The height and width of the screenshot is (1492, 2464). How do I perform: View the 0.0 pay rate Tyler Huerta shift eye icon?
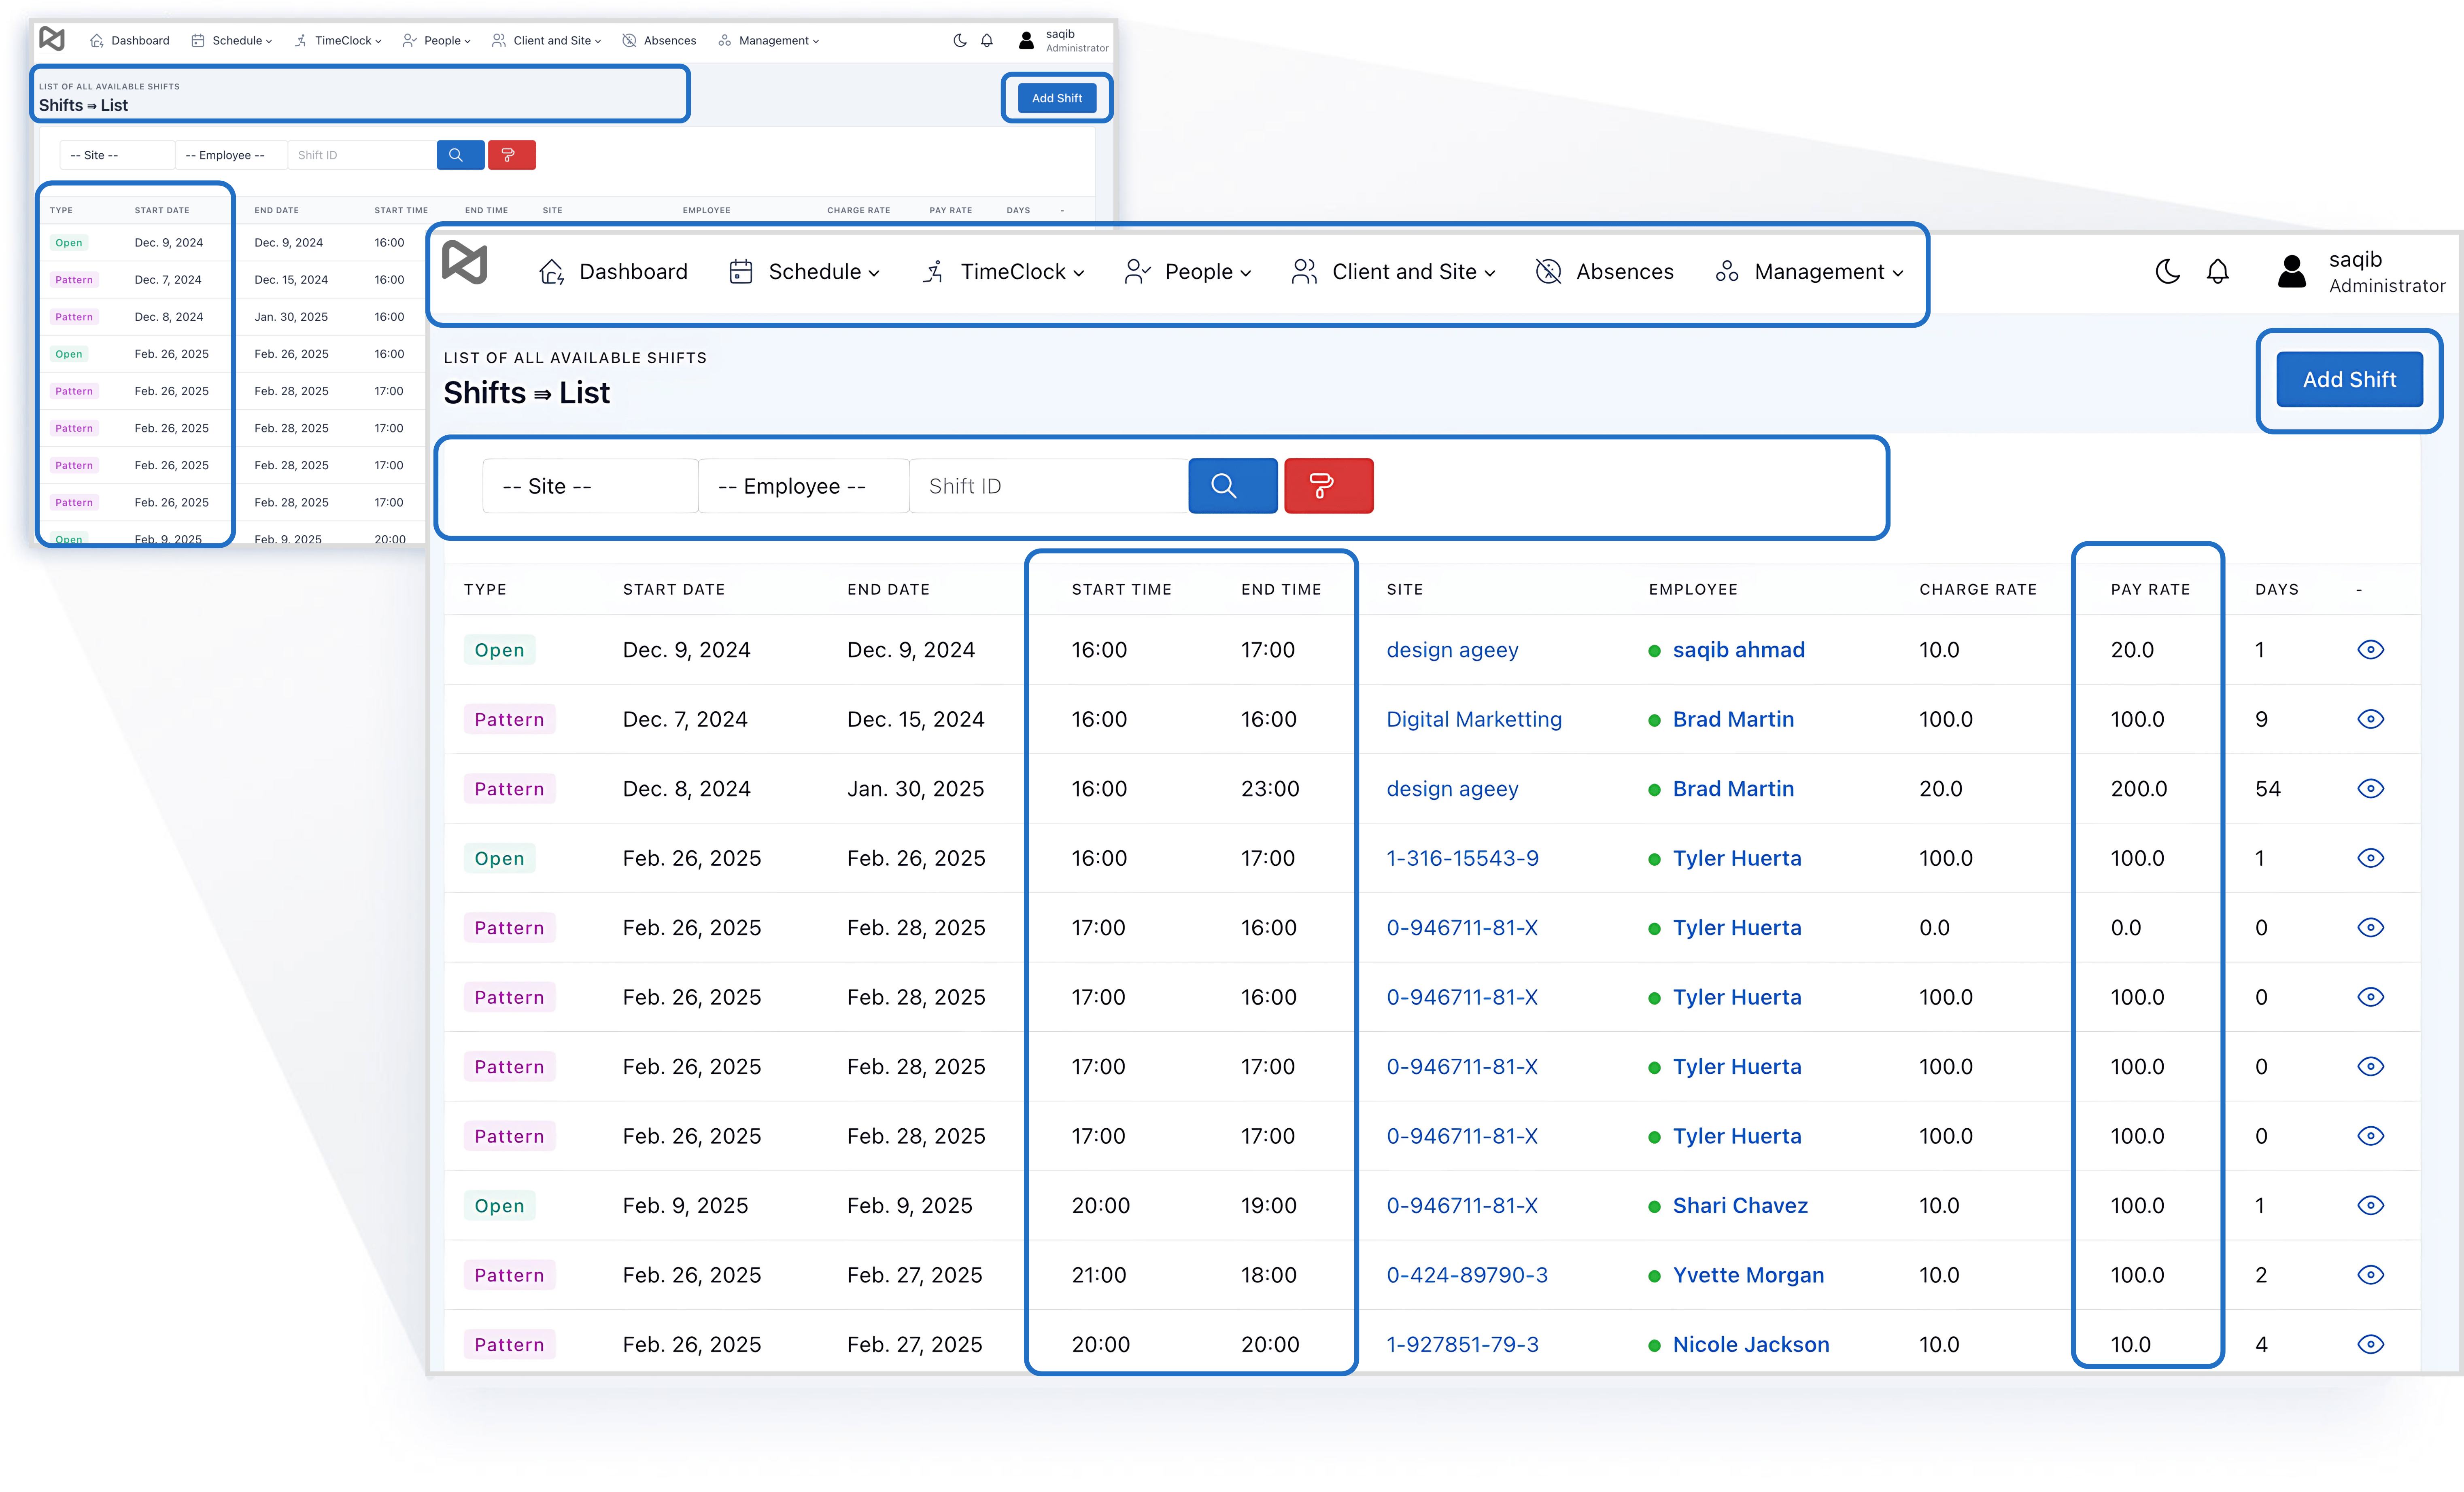[2370, 927]
